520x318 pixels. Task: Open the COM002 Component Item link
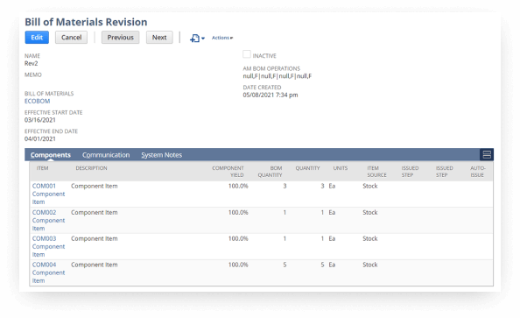[x=48, y=221]
